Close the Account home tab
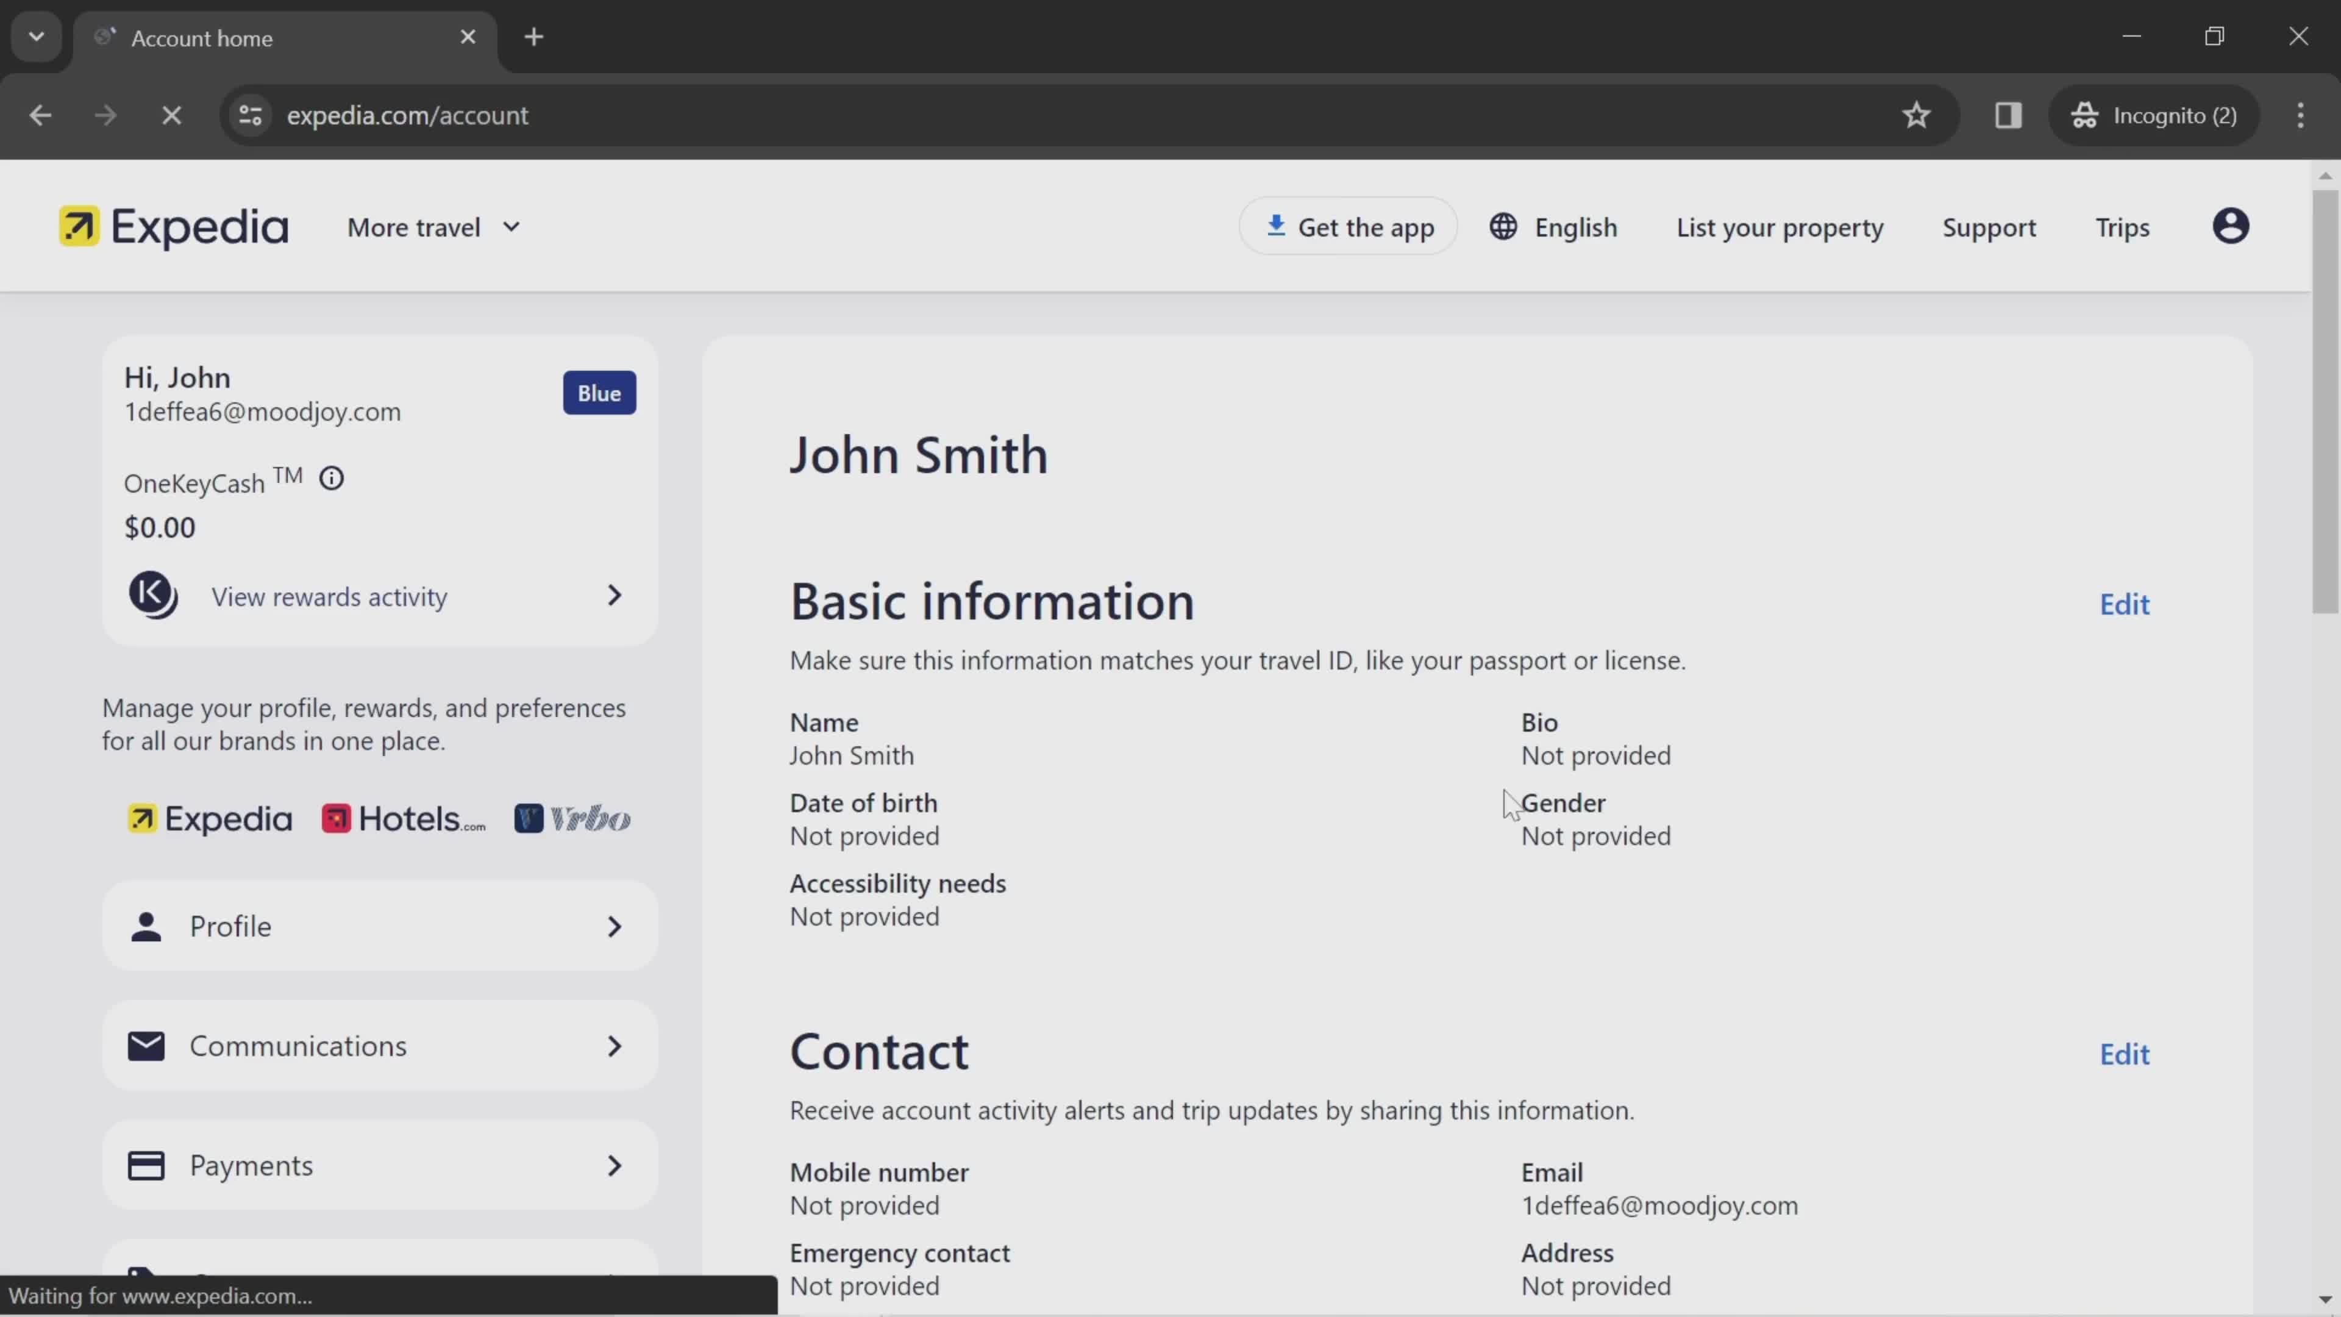The width and height of the screenshot is (2341, 1317). click(468, 37)
